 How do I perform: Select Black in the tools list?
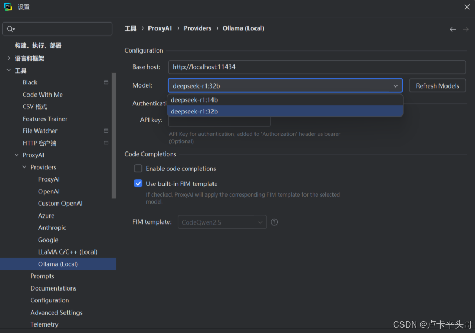pyautogui.click(x=30, y=82)
